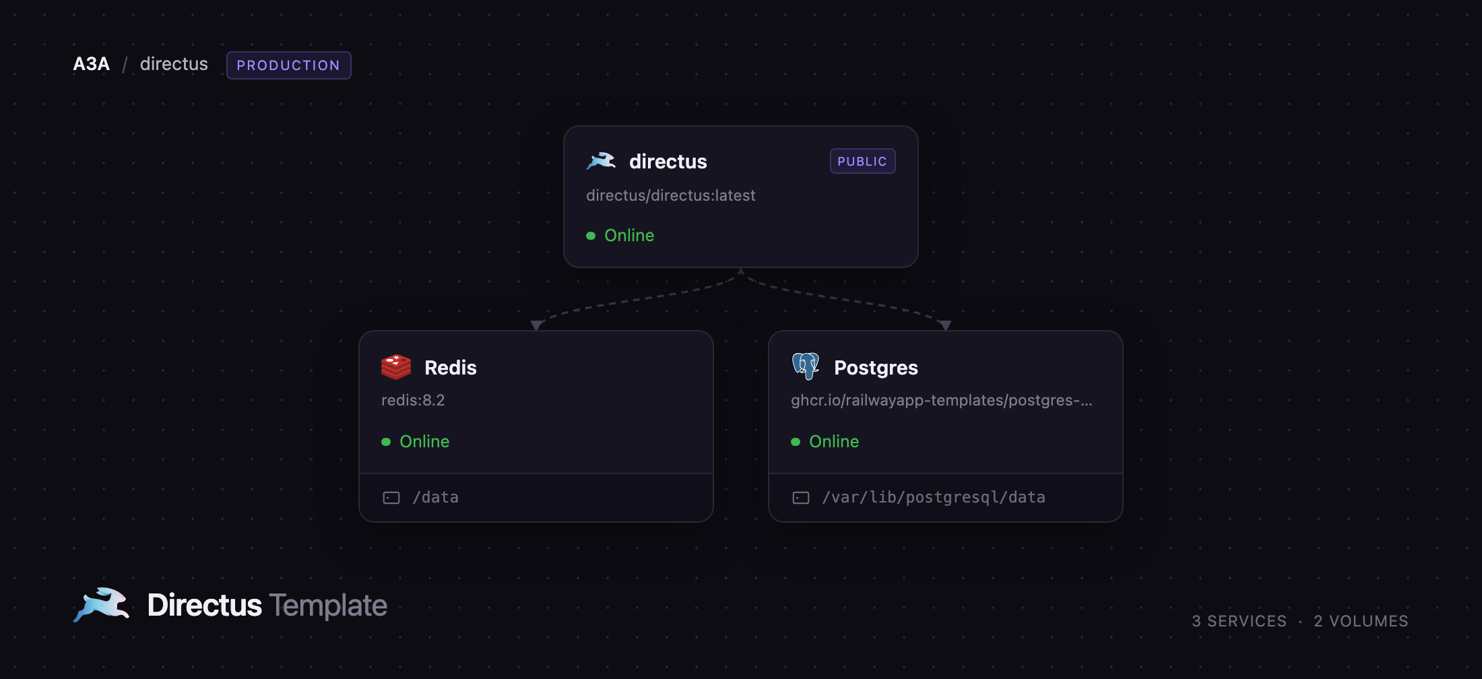This screenshot has width=1482, height=679.
Task: Click the redis:8.2 image text
Action: click(x=413, y=400)
